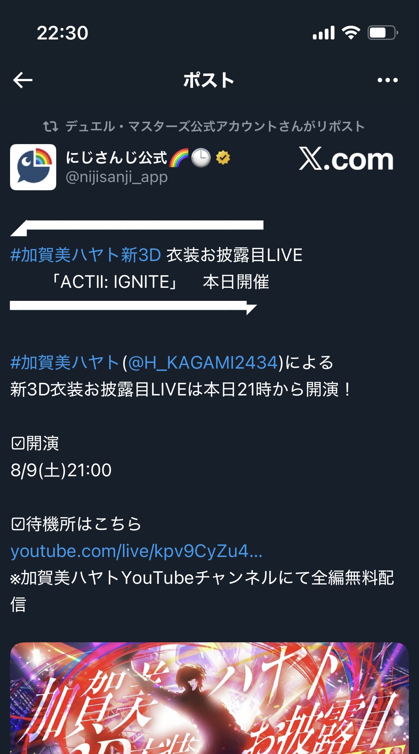Tap the X.com watermark logo

pos(346,159)
